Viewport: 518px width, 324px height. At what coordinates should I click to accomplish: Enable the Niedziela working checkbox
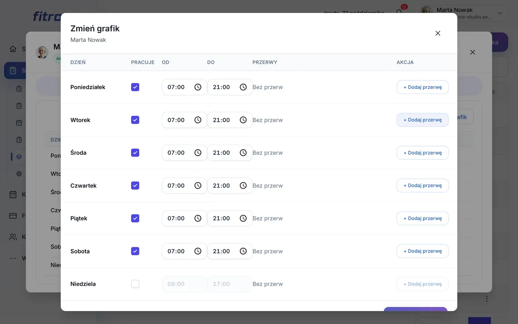pyautogui.click(x=135, y=284)
